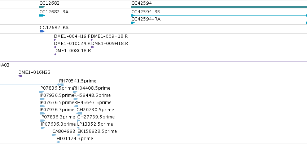Select the CG42594-RB transcript line
Image resolution: width=307 pixels, height=144 pixels.
click(x=219, y=15)
